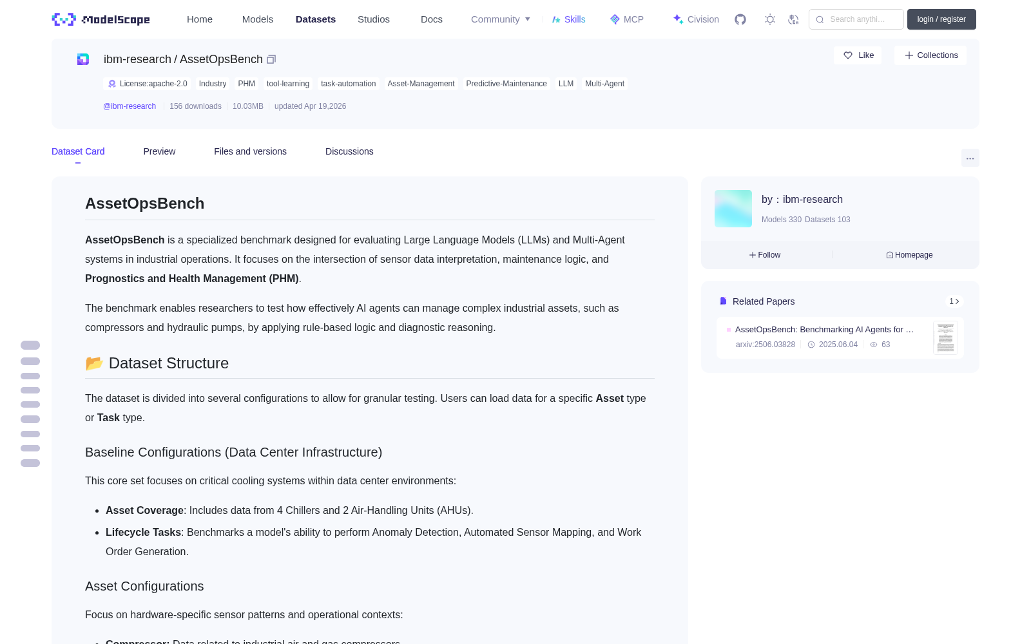This screenshot has width=1031, height=644.
Task: Open the Discussions tab
Action: coord(349,151)
